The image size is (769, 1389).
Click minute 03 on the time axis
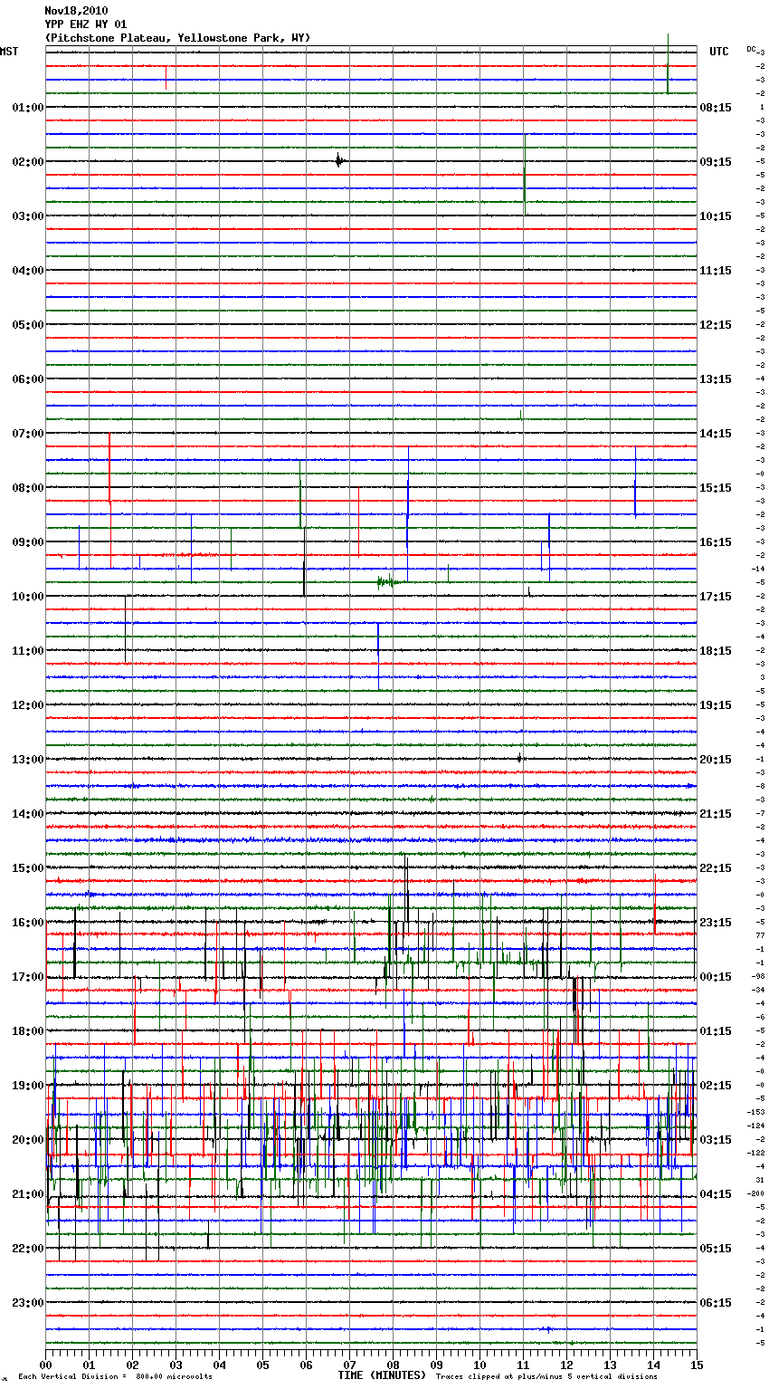point(176,1365)
